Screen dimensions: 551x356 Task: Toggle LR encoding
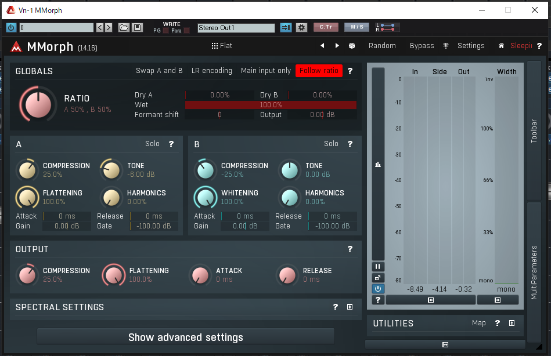coord(211,71)
